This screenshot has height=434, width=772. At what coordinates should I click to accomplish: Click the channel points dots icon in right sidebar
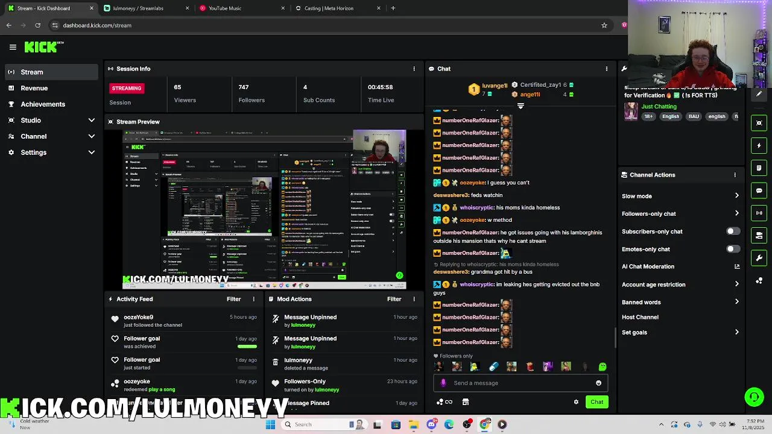[x=759, y=281]
